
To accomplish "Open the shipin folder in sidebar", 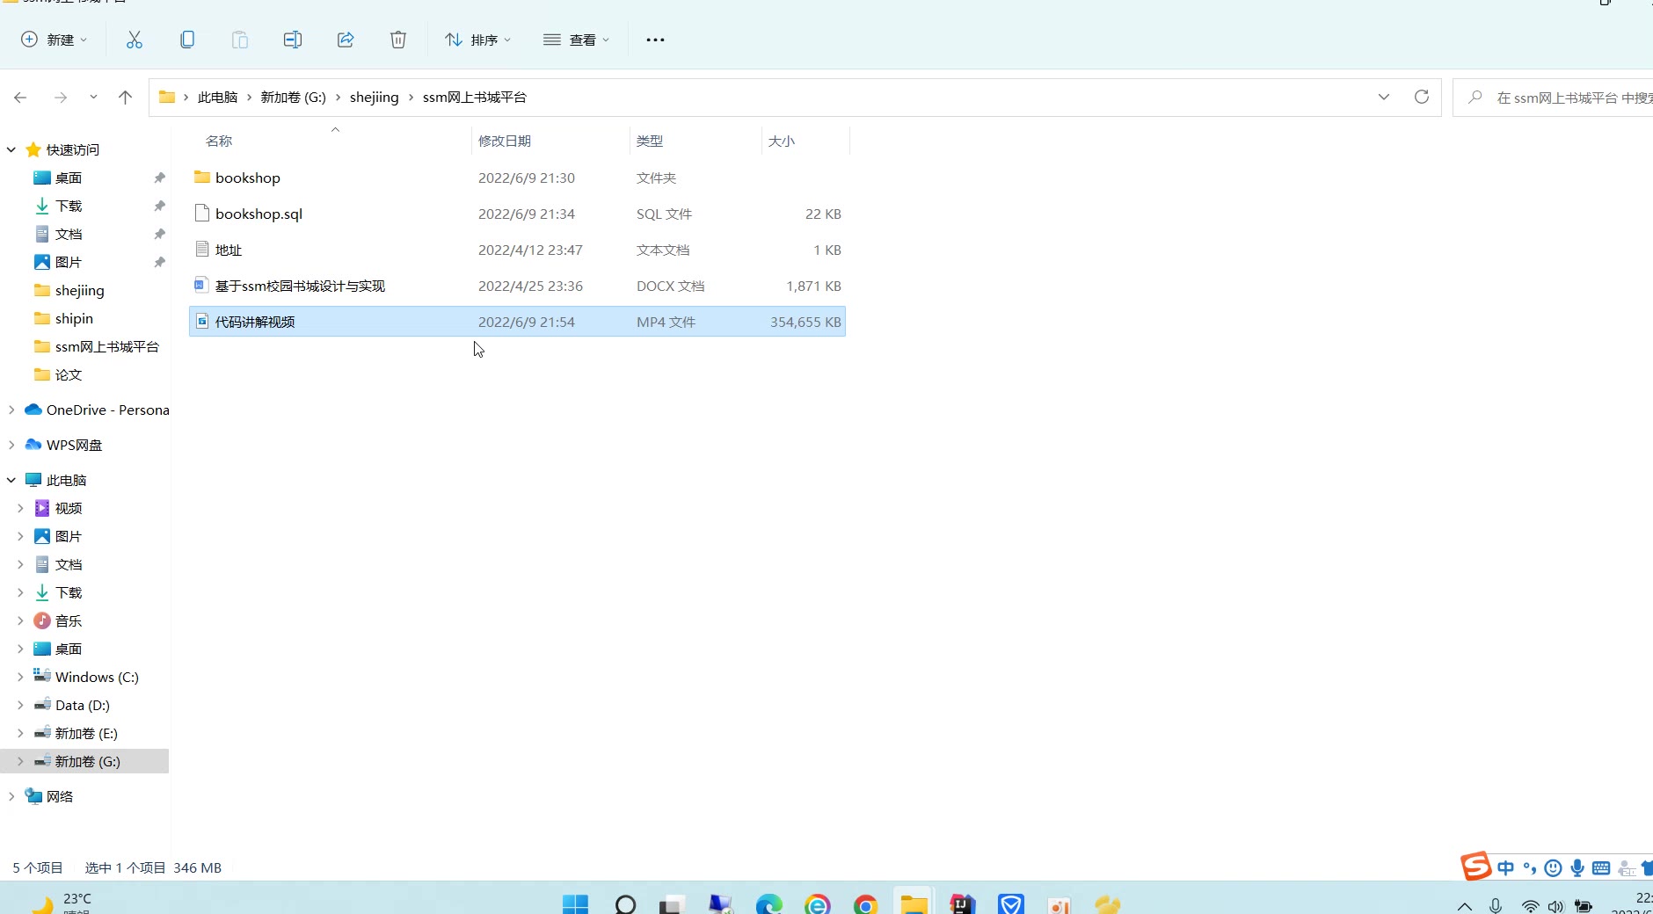I will 74,318.
